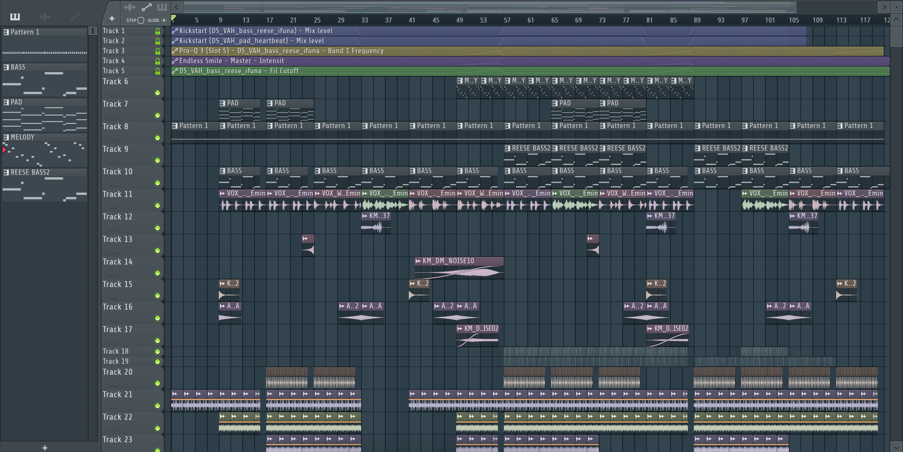Select the Kickstart bass_reese Mix level automation clip
Viewport: 903px width, 452px height.
[x=489, y=31]
